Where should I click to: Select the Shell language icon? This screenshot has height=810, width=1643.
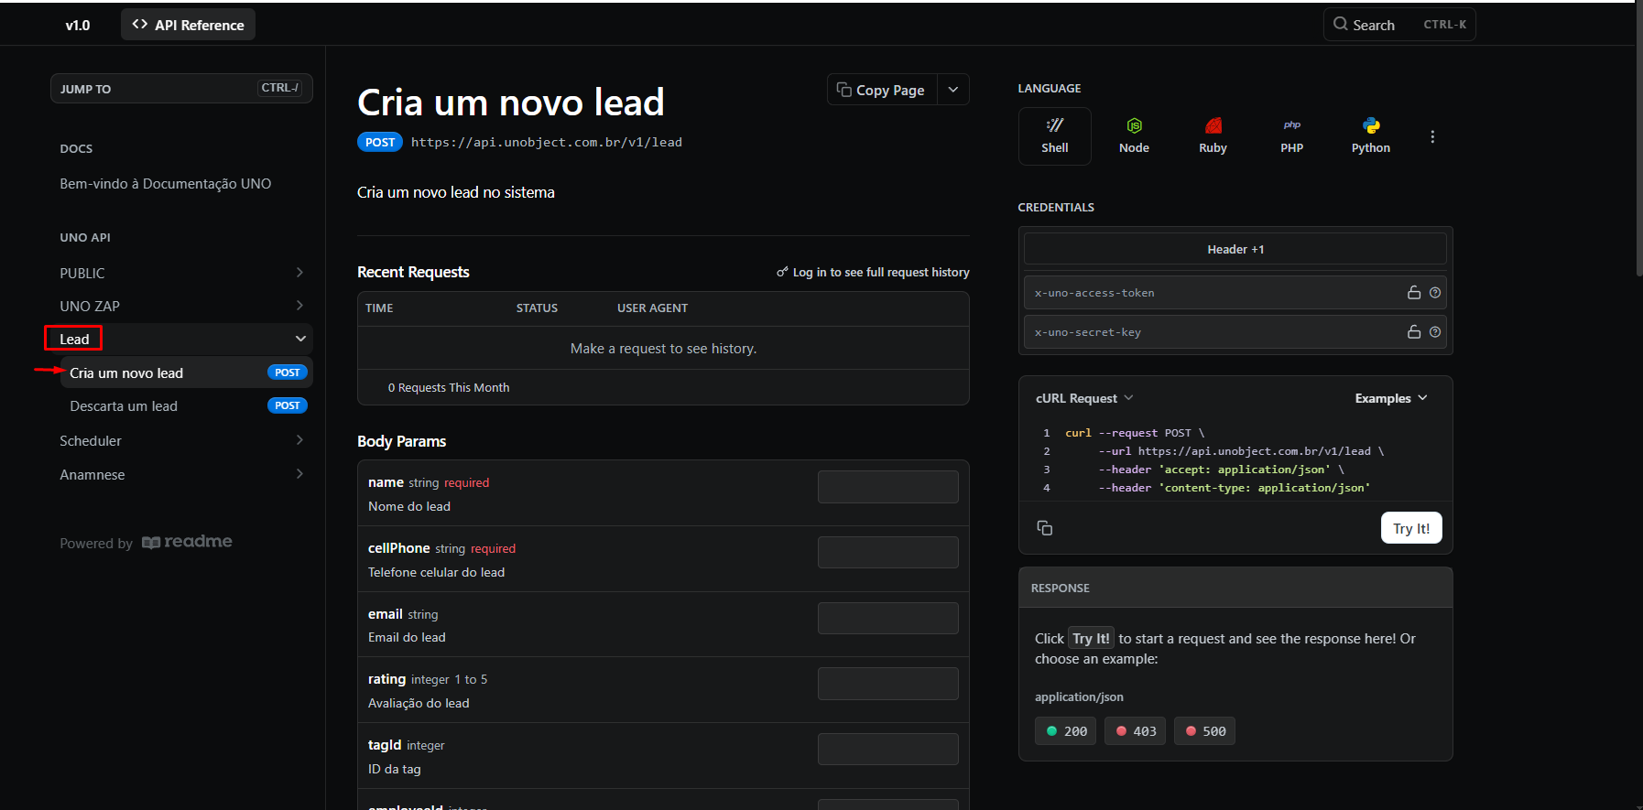(x=1054, y=136)
